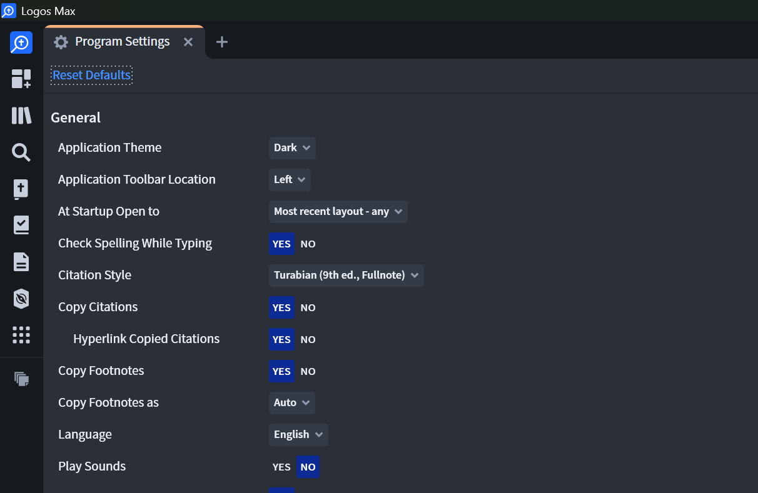The image size is (758, 493).
Task: Set Copy Citations to YES
Action: tap(281, 307)
